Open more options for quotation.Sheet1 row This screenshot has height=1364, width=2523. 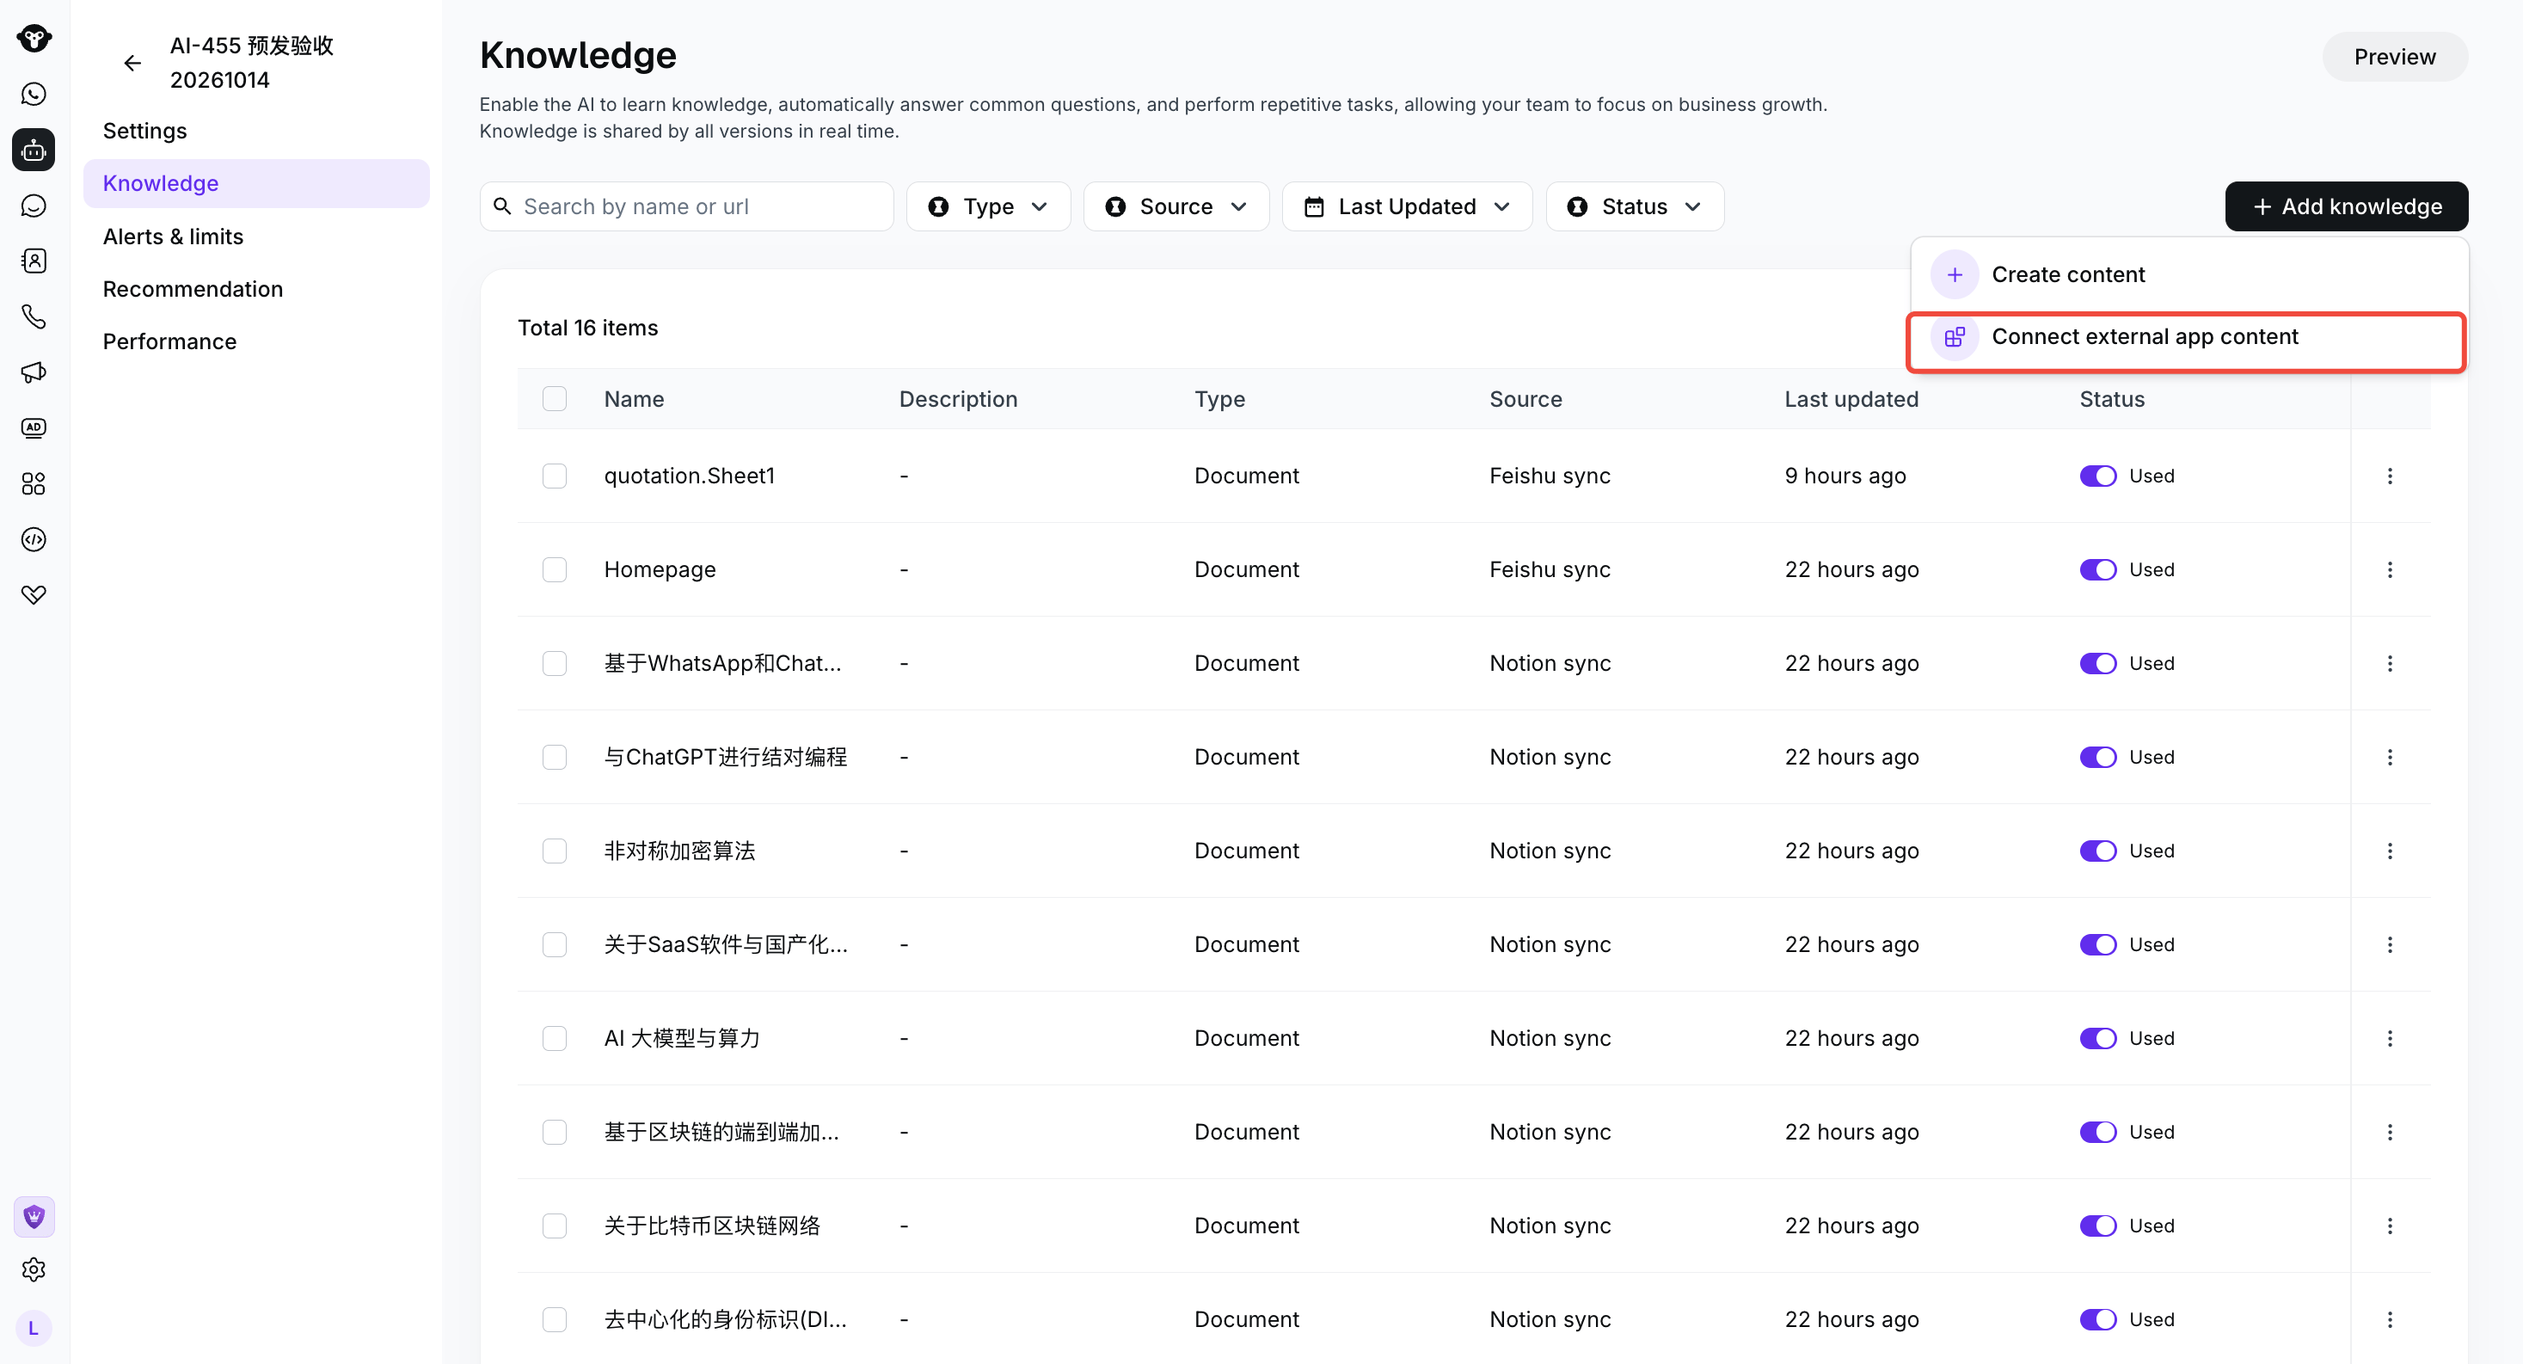pos(2390,476)
